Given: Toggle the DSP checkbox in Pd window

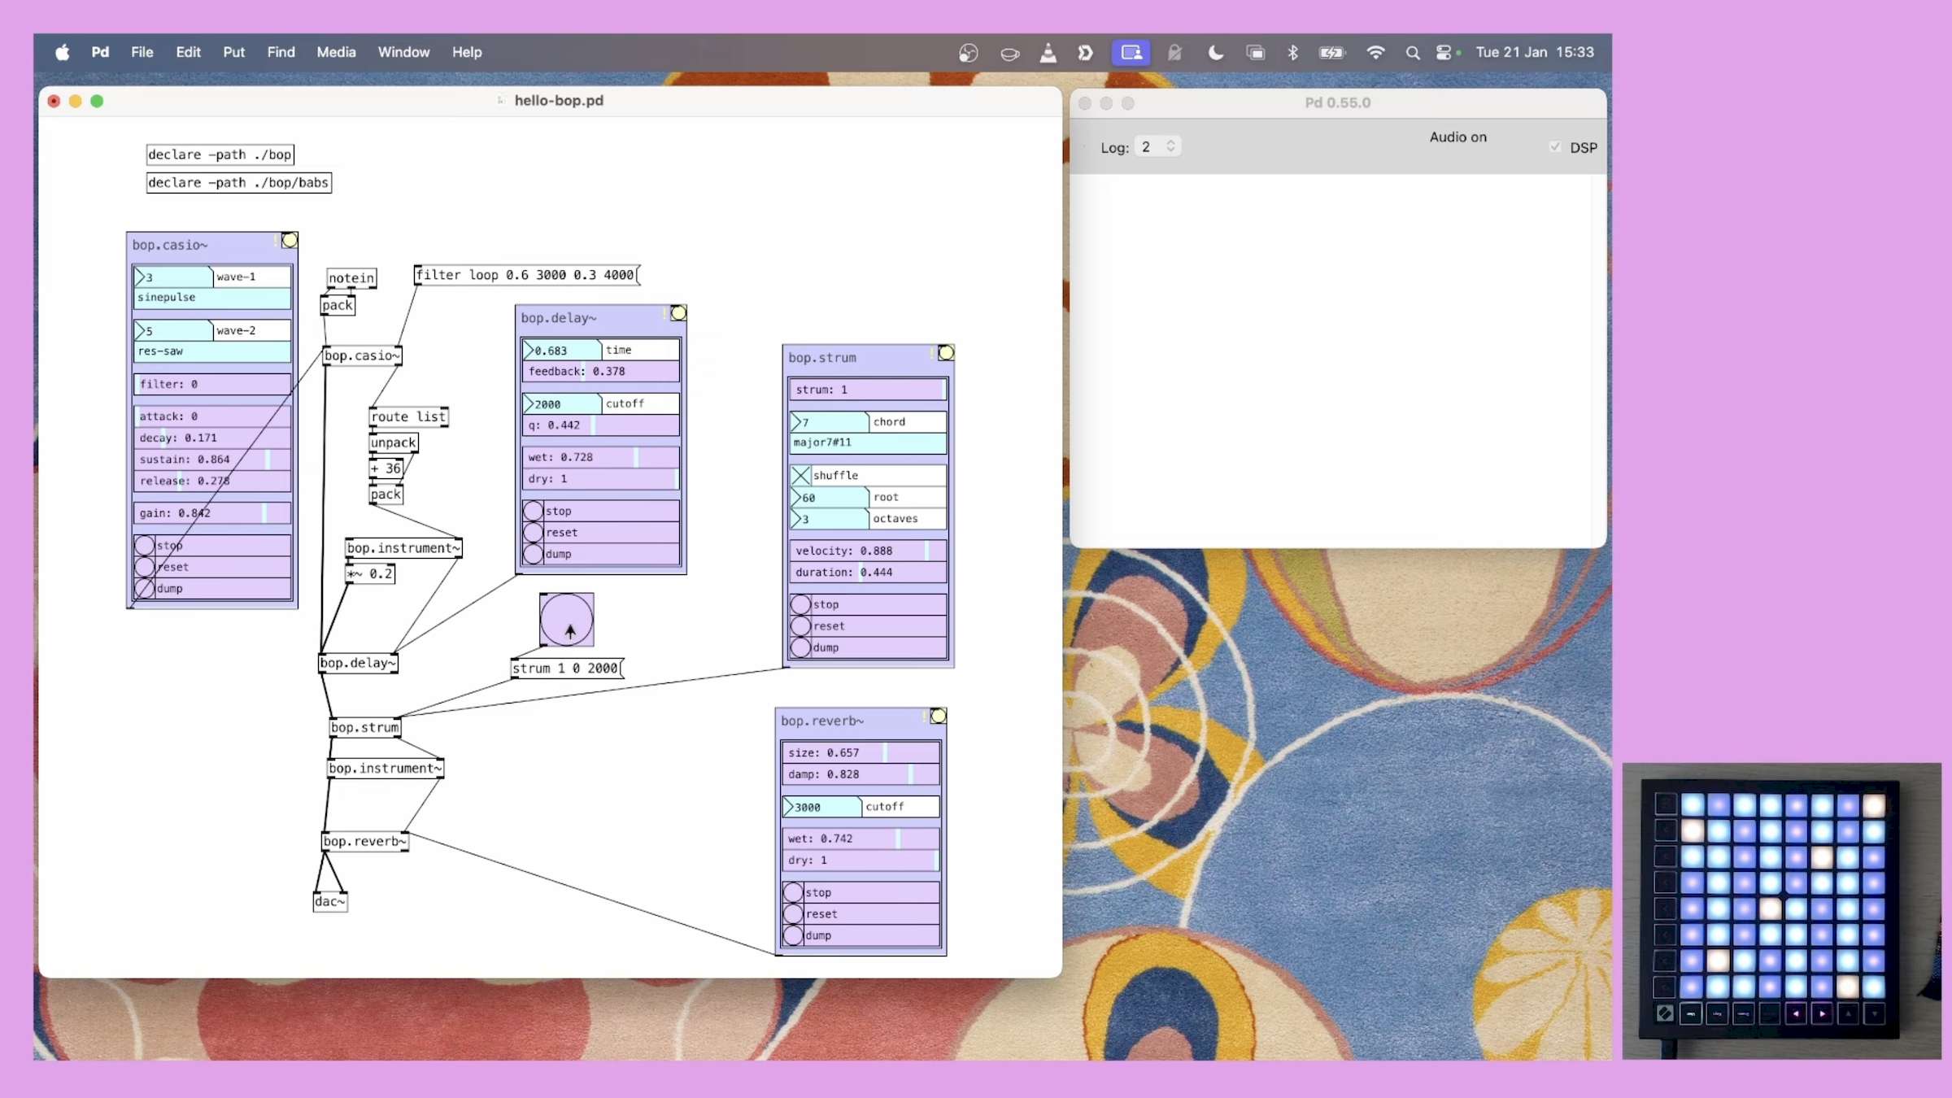Looking at the screenshot, I should (1555, 147).
